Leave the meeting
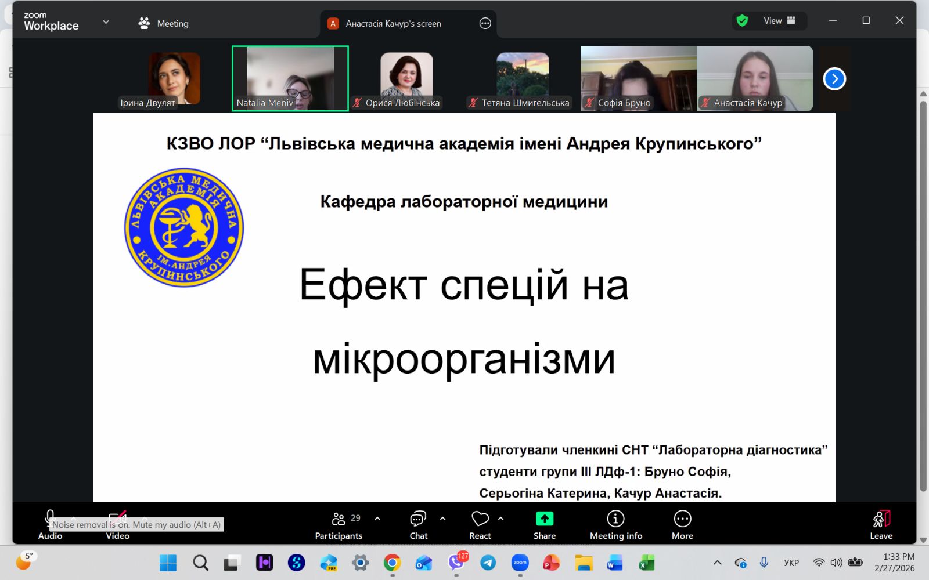 coord(881,525)
